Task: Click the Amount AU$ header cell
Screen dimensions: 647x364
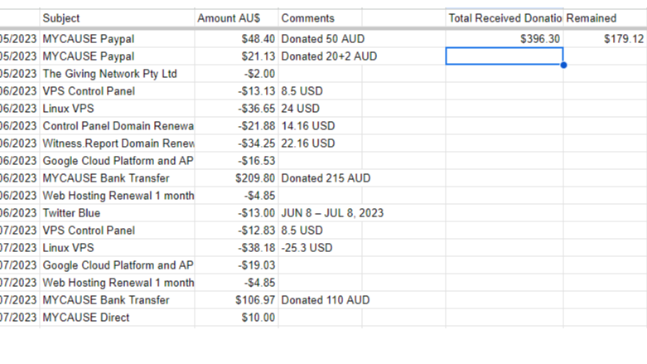Action: pyautogui.click(x=236, y=18)
